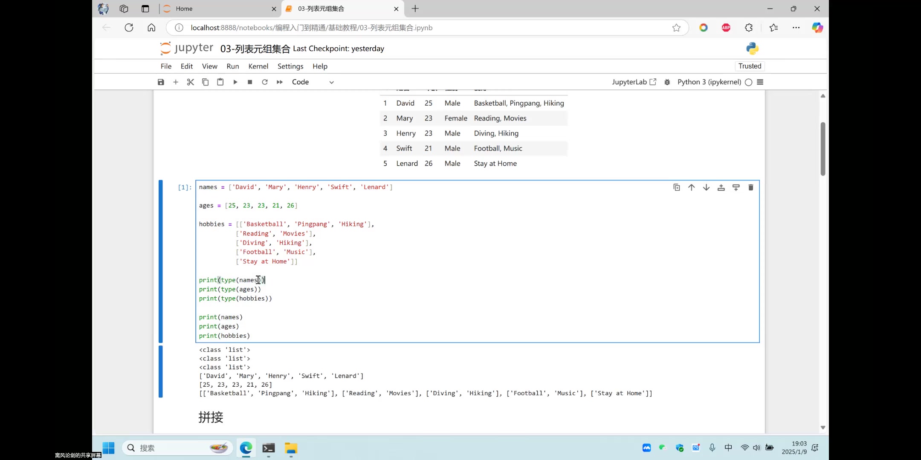Open the cell type Code dropdown
This screenshot has height=460, width=921.
click(x=313, y=82)
